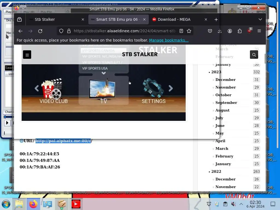Open red video player taskbar icon

76,204
